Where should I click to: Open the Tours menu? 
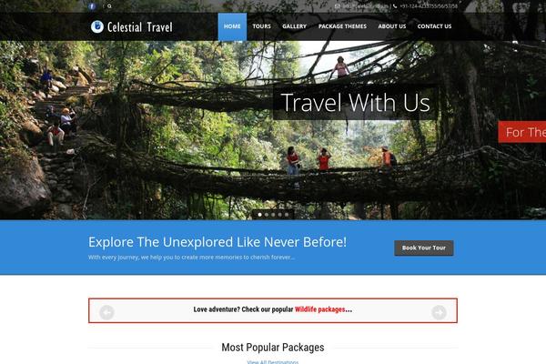click(261, 26)
